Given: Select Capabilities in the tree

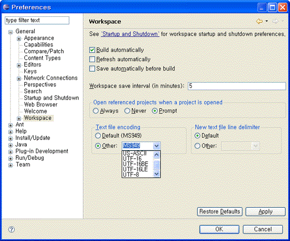Looking at the screenshot, I should click(x=38, y=45).
